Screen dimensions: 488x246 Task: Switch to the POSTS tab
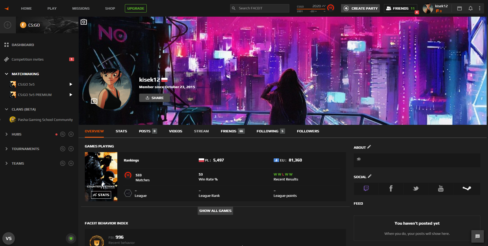pos(148,131)
